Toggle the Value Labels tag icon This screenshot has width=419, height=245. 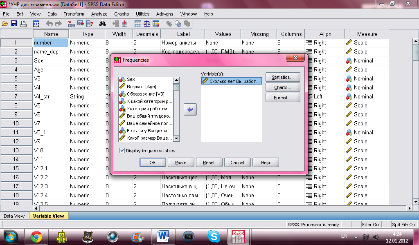(x=169, y=24)
